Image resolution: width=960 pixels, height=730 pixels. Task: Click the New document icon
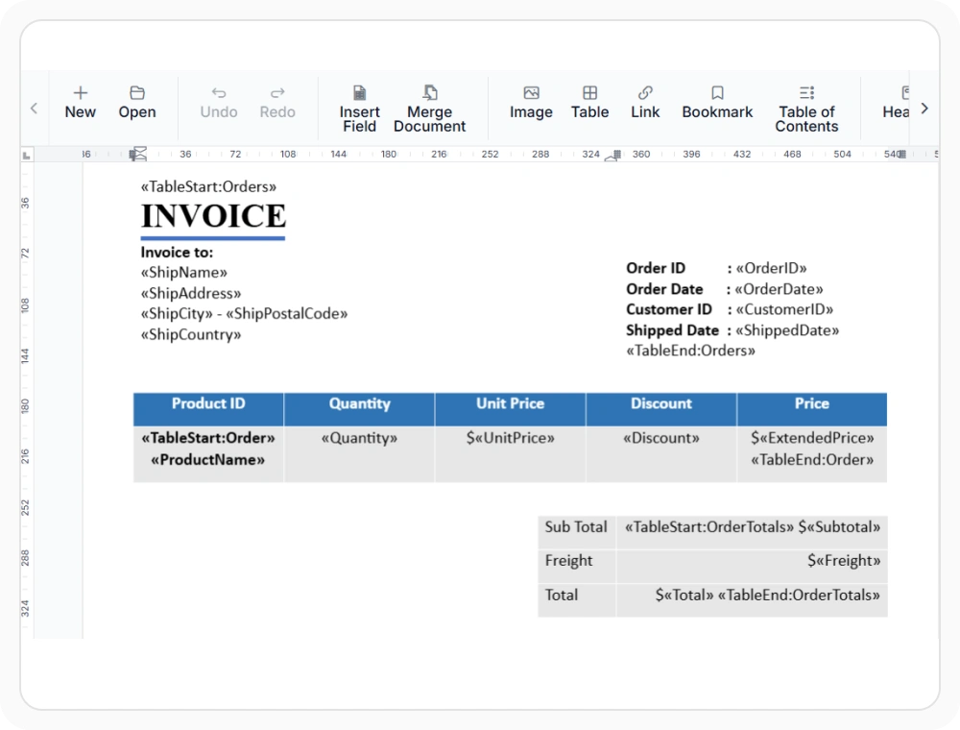click(x=81, y=92)
